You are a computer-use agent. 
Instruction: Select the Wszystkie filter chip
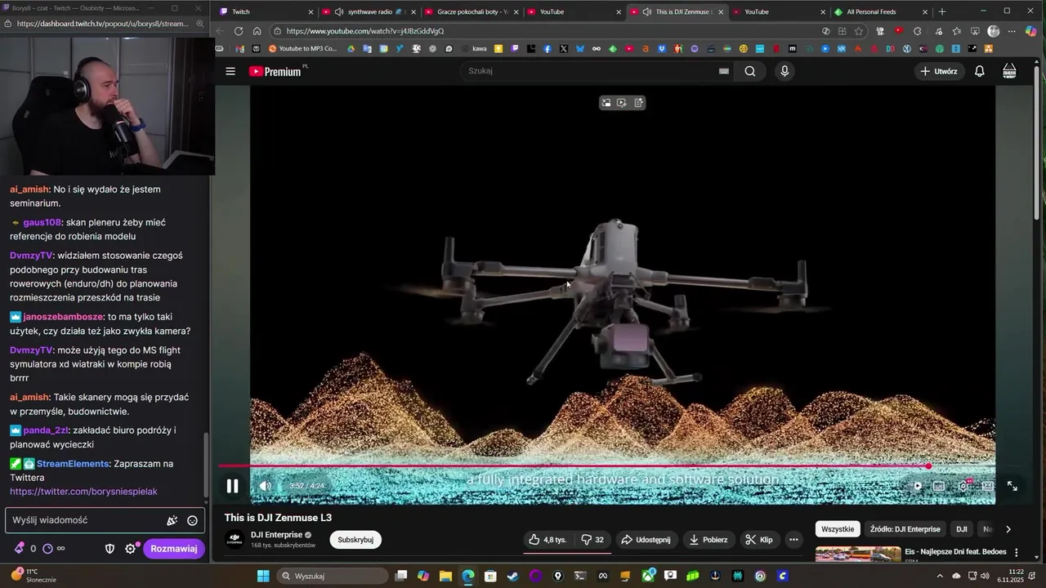[838, 529]
